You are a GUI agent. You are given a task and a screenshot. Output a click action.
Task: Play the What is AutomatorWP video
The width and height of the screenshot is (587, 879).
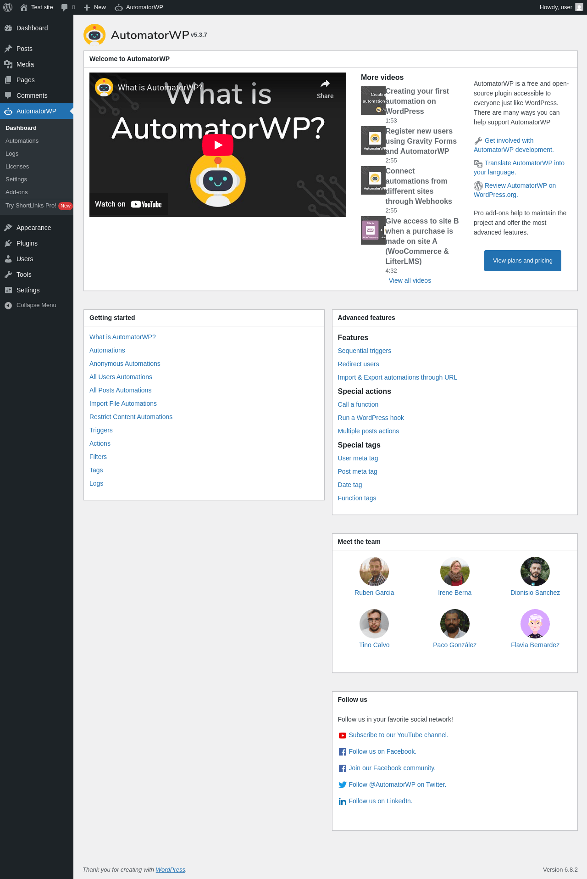tap(218, 145)
